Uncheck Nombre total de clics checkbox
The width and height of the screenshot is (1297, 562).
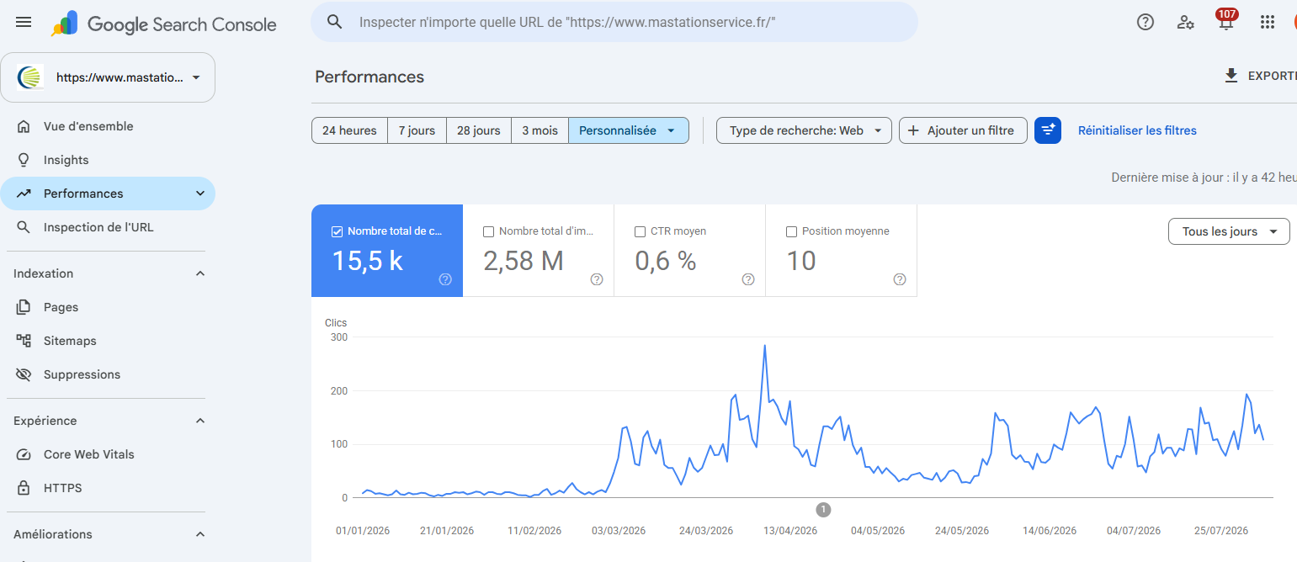pyautogui.click(x=338, y=231)
